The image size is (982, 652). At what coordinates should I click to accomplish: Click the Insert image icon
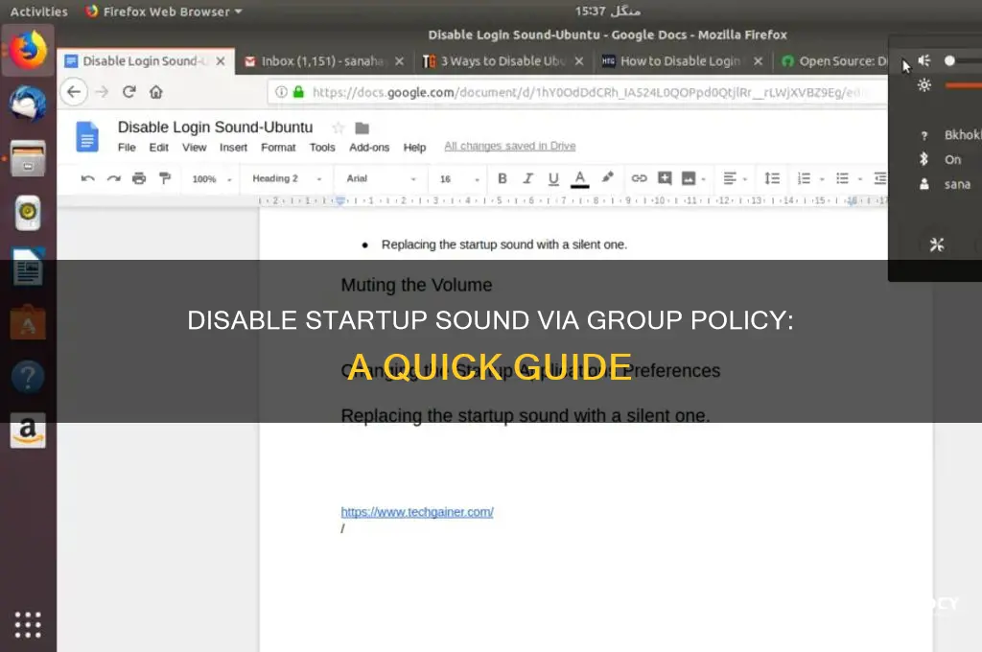point(689,178)
